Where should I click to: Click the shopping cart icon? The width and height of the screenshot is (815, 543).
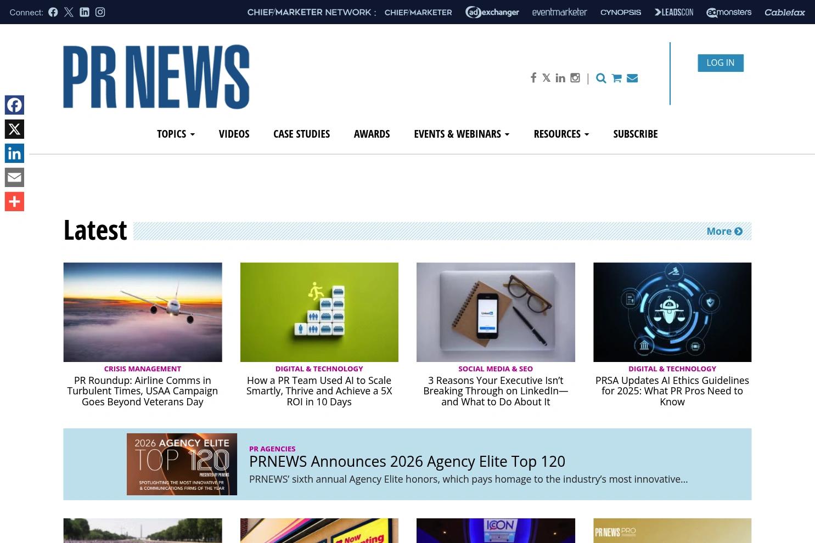tap(616, 78)
